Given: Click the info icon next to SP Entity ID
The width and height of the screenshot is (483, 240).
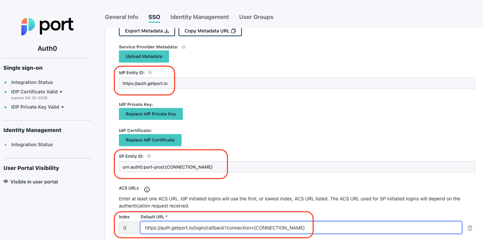Looking at the screenshot, I should (149, 156).
